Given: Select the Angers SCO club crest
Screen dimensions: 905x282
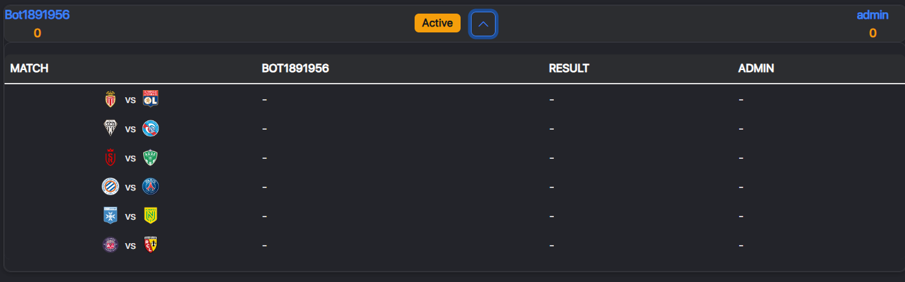Looking at the screenshot, I should tap(110, 128).
